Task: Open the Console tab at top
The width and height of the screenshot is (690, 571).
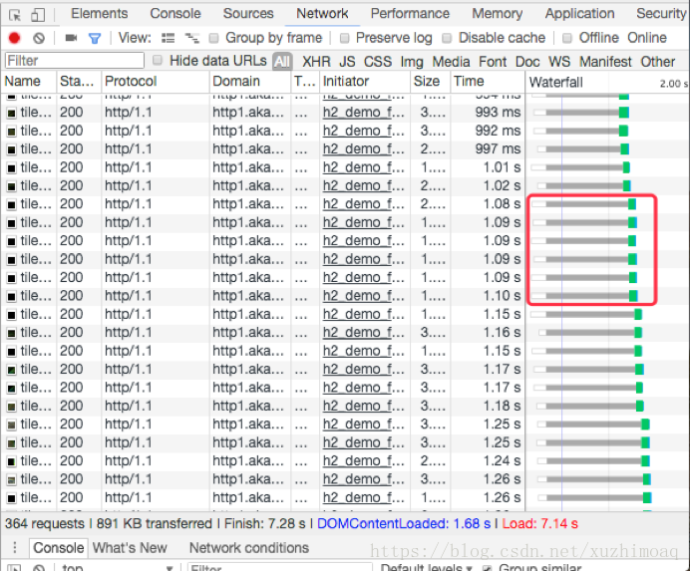Action: [x=175, y=14]
